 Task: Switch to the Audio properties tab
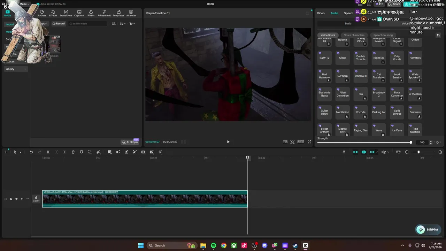(x=334, y=13)
